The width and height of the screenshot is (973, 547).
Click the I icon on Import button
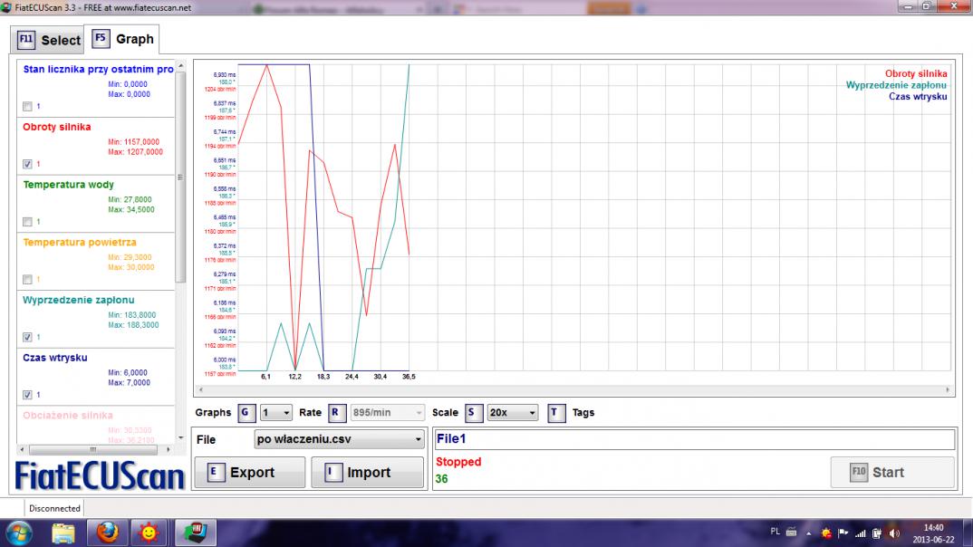pyautogui.click(x=332, y=472)
